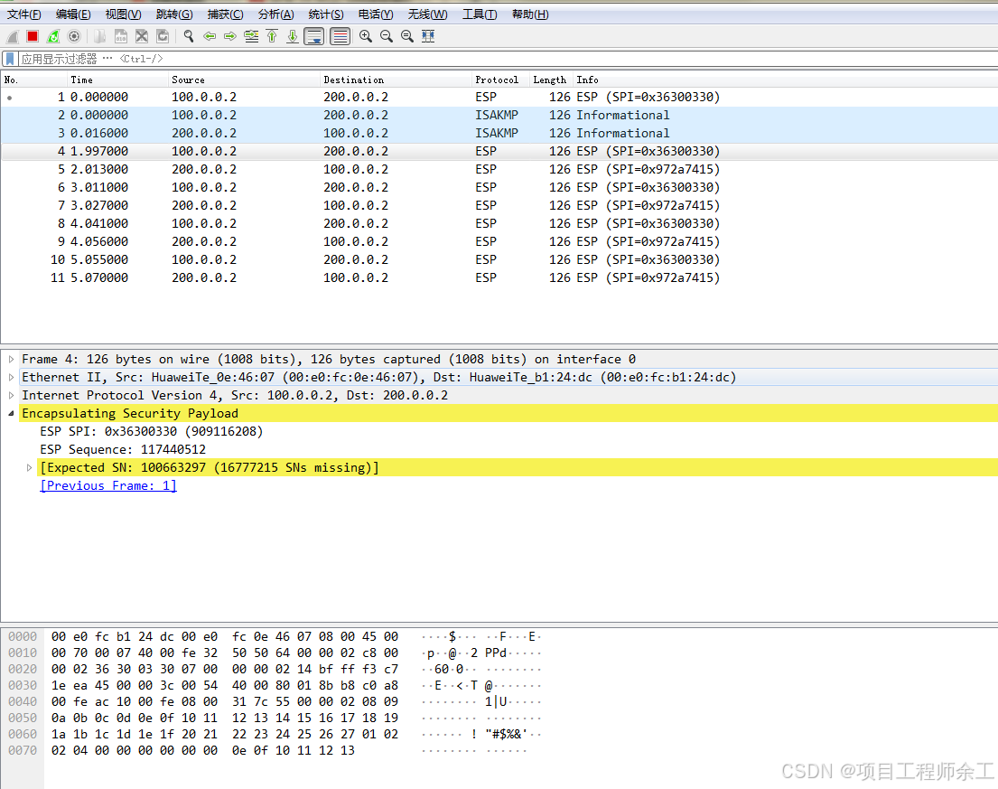Click the start capture shark fin icon
Viewport: 998px width, 789px height.
(x=13, y=36)
